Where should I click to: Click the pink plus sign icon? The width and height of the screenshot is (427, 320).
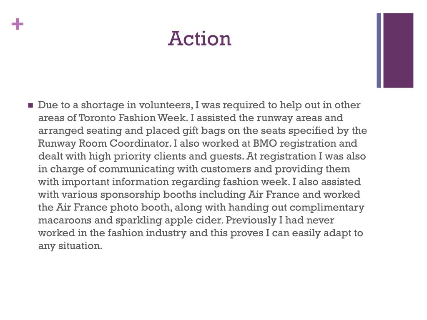click(x=18, y=24)
